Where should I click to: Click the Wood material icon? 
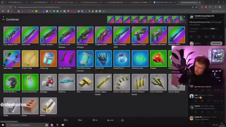pyautogui.click(x=48, y=106)
